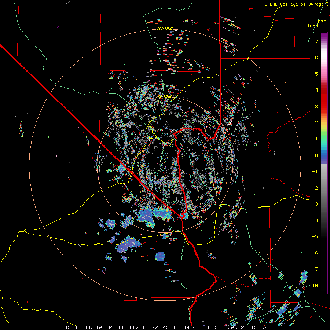Click the "DIFFERENTIAL REFLECTIVITY (ZDR)" caption text

click(x=118, y=327)
